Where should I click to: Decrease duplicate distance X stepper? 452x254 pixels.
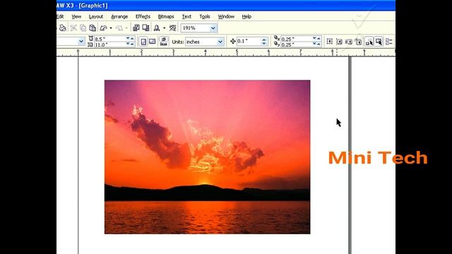[x=314, y=38]
